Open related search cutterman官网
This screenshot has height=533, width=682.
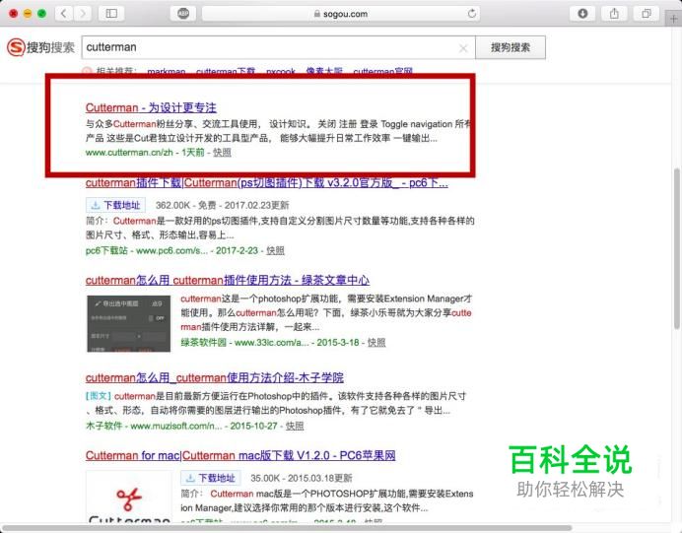(382, 71)
